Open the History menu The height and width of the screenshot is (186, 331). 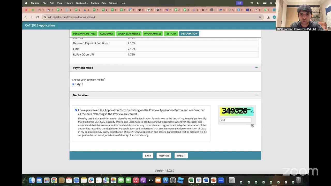tap(69, 3)
